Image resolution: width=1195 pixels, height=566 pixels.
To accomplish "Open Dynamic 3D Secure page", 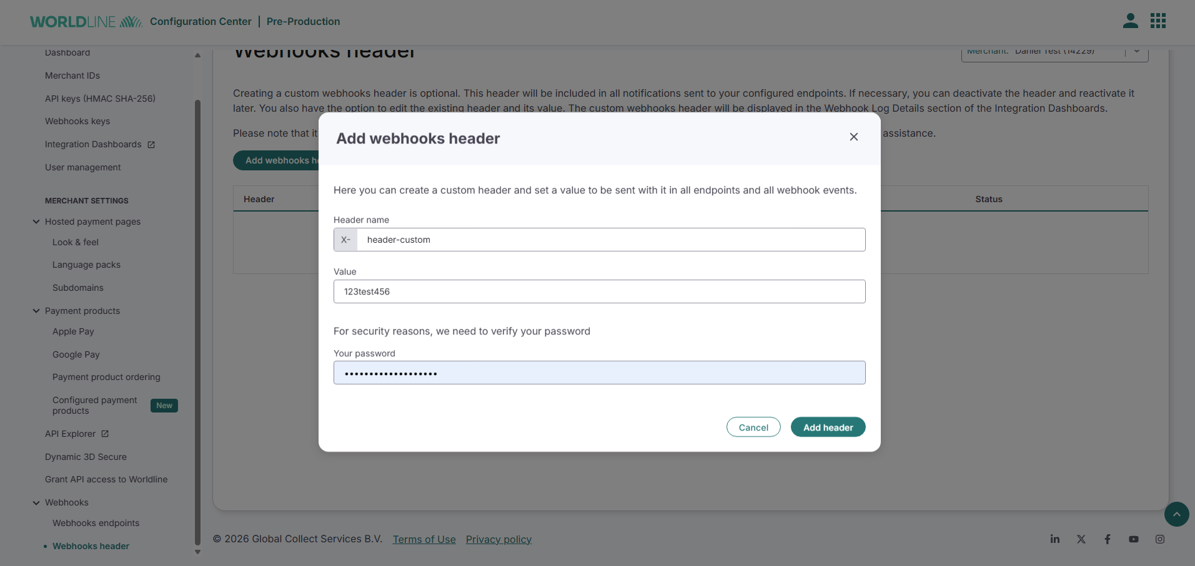I will pyautogui.click(x=86, y=457).
